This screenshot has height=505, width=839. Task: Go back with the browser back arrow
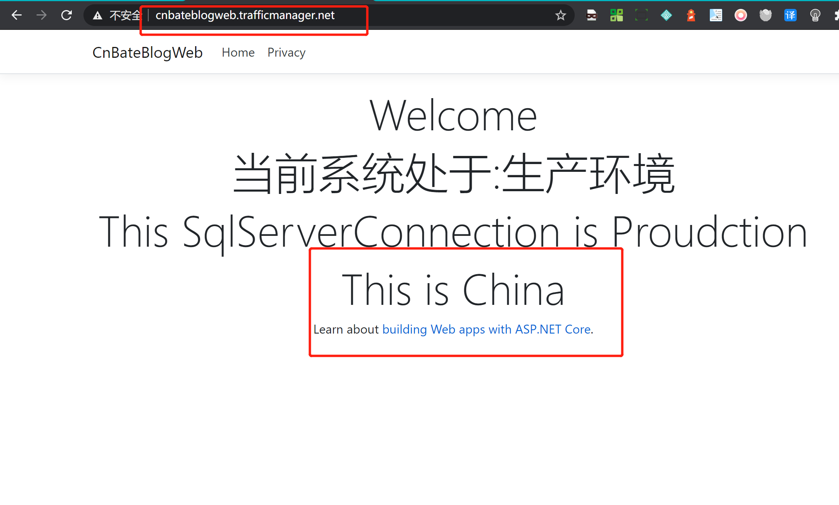point(17,15)
